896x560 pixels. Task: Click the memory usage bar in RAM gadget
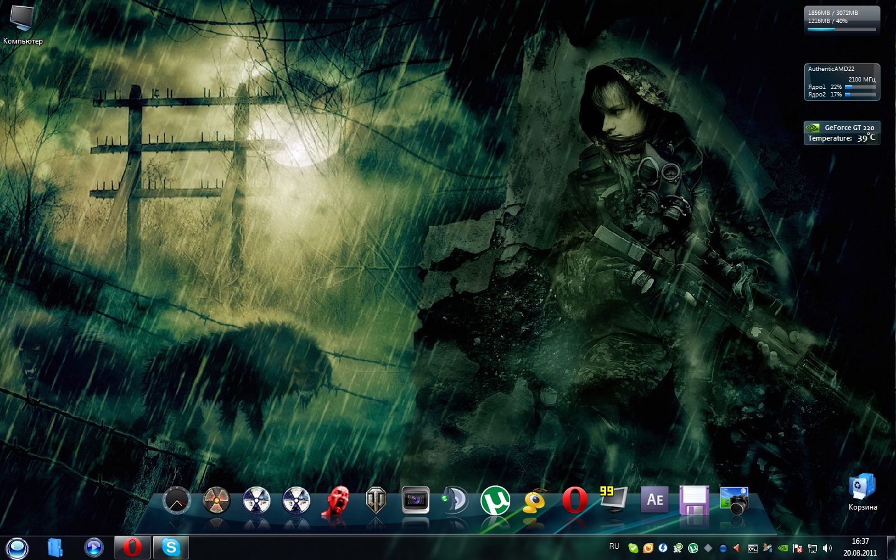click(841, 29)
